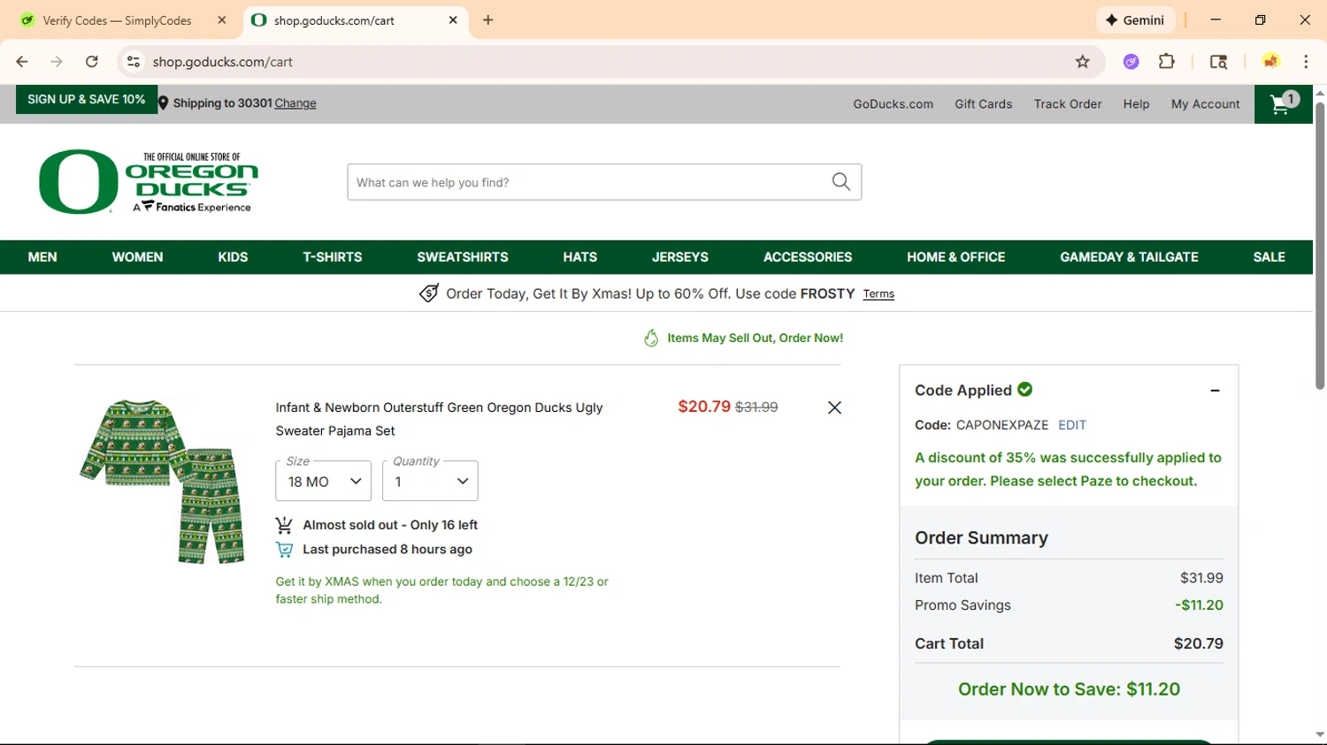Open the Quantity dropdown

[430, 481]
